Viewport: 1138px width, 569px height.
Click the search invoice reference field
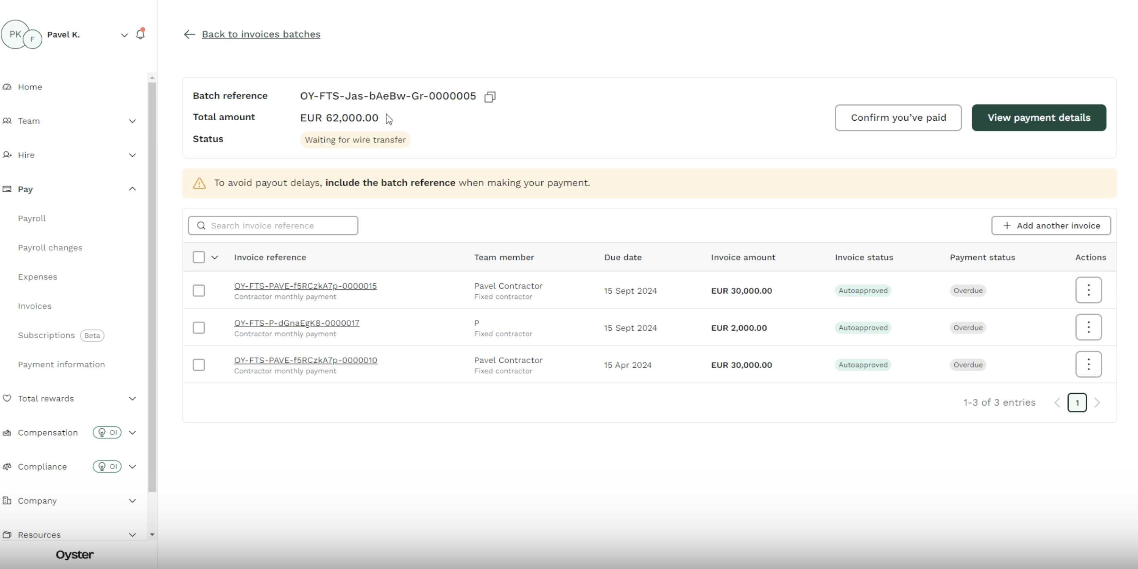(x=272, y=225)
